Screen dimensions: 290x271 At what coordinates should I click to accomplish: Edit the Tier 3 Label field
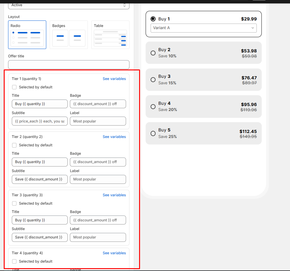[x=98, y=237]
